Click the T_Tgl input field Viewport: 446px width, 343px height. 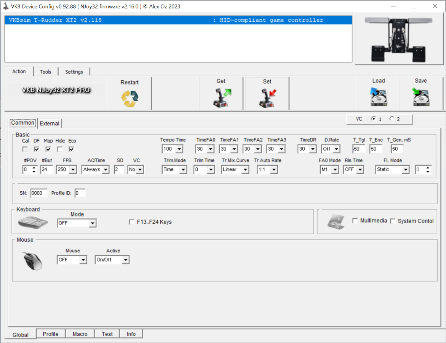coord(358,149)
